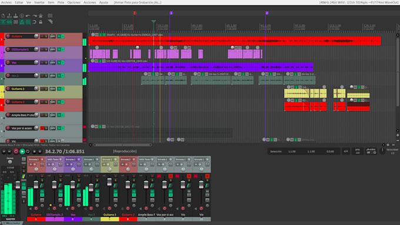The image size is (400, 225).
Task: Toggle envelope move with items icon
Action: click(x=22, y=22)
